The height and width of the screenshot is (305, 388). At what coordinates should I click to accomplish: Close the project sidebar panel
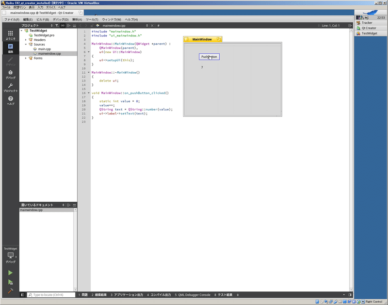74,26
